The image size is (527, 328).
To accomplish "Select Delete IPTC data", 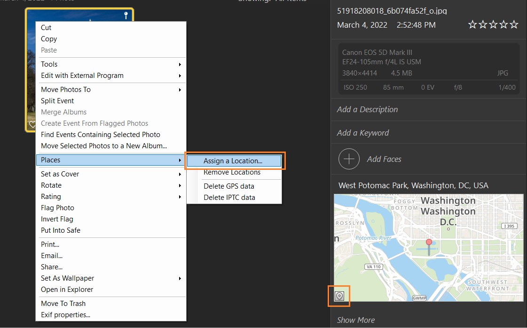I will tap(234, 198).
